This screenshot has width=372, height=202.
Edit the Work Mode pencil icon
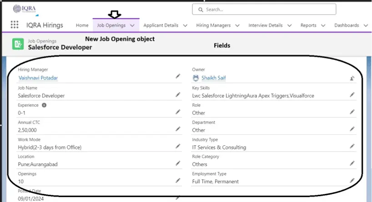178,146
